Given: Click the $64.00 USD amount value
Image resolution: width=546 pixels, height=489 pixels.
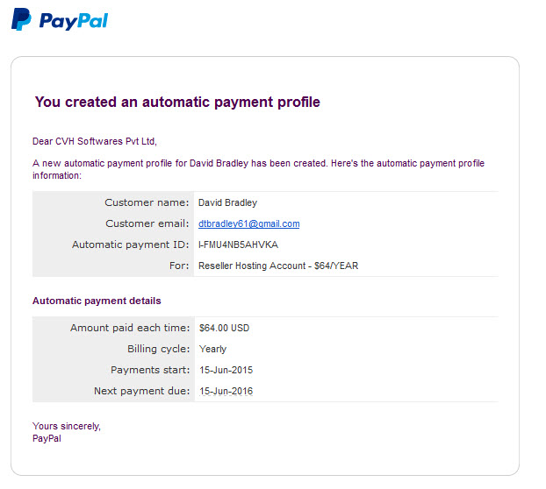Looking at the screenshot, I should tap(224, 328).
